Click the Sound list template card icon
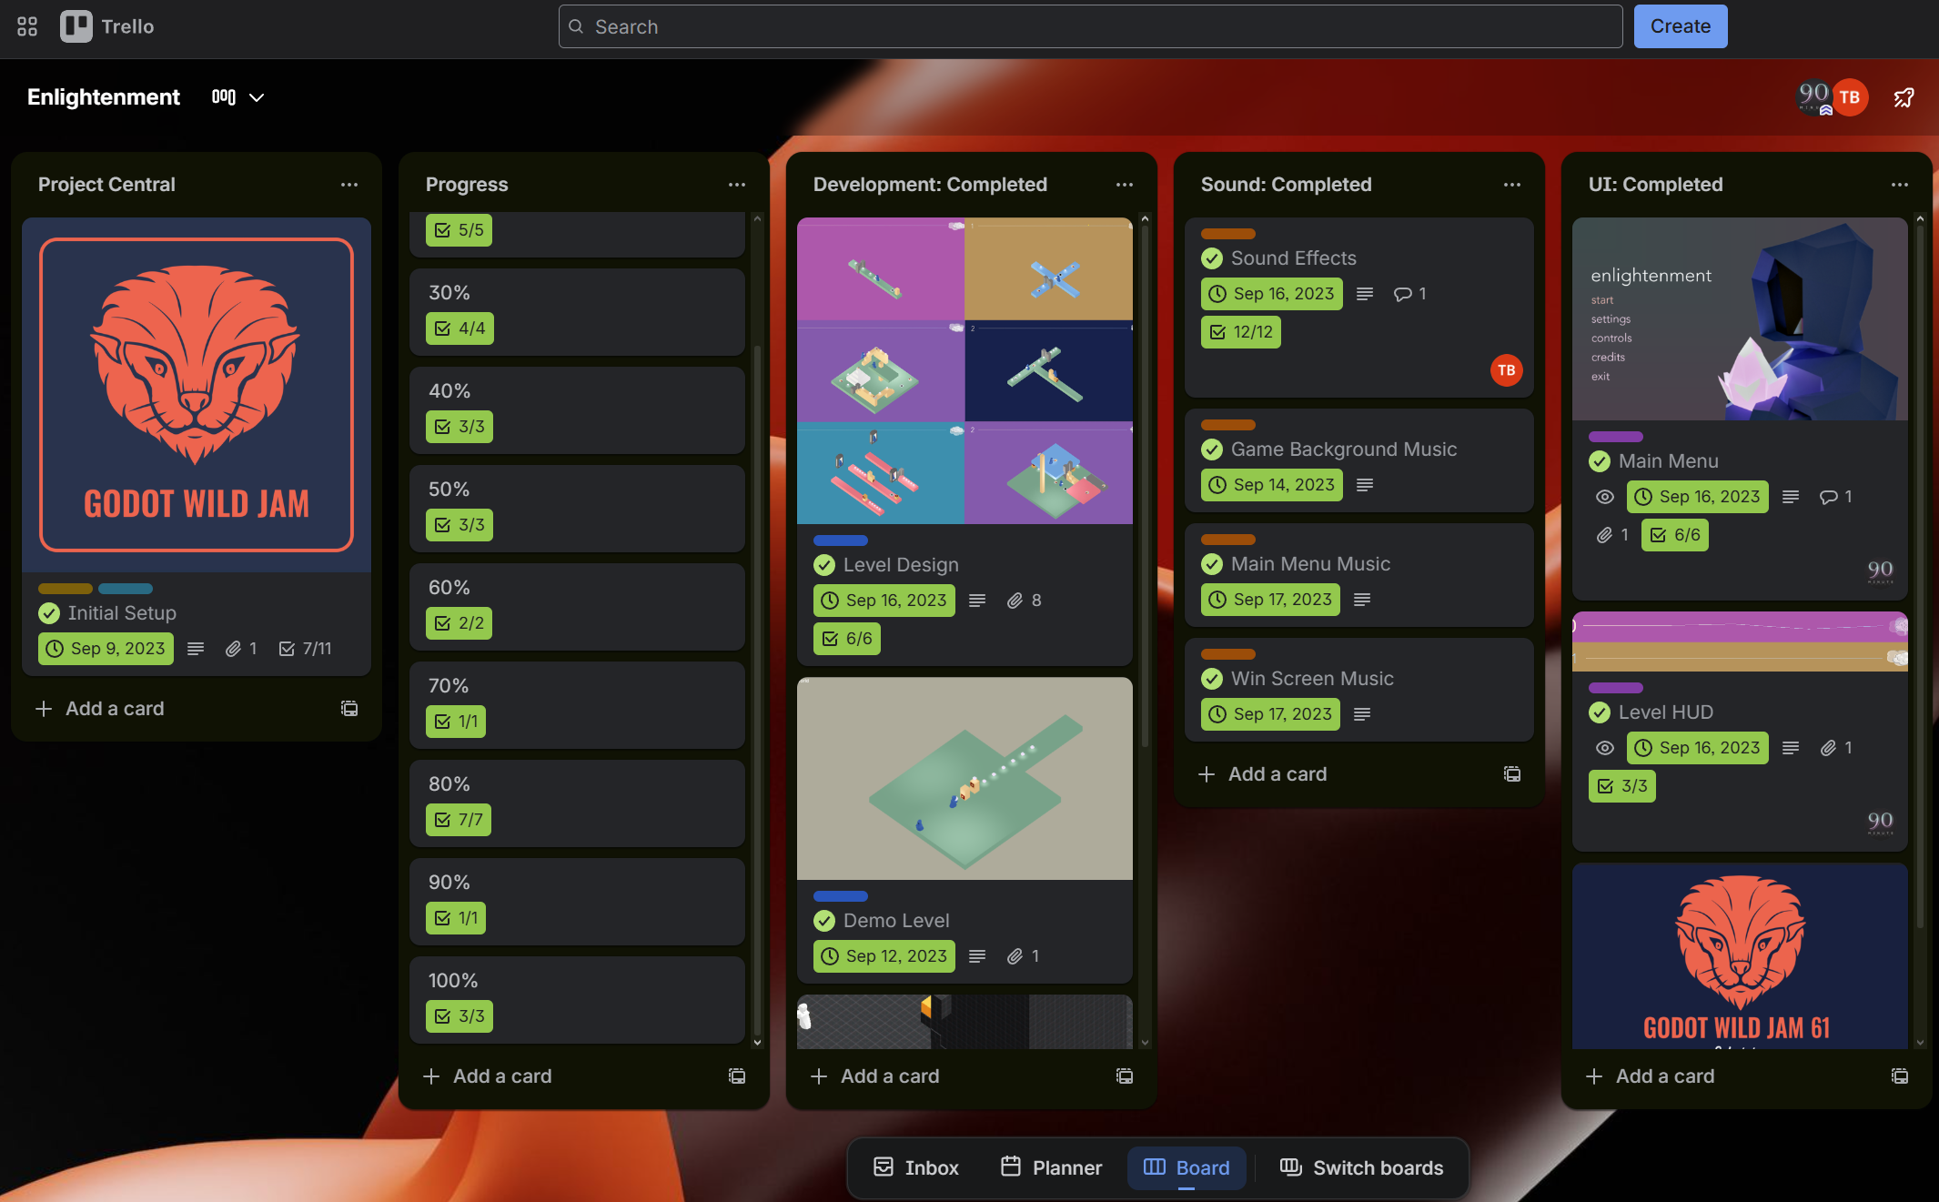Viewport: 1939px width, 1202px height. point(1511,774)
